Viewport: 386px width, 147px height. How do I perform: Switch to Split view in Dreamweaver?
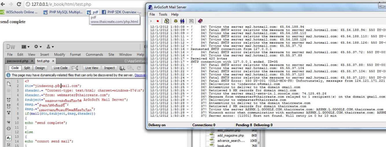27,68
